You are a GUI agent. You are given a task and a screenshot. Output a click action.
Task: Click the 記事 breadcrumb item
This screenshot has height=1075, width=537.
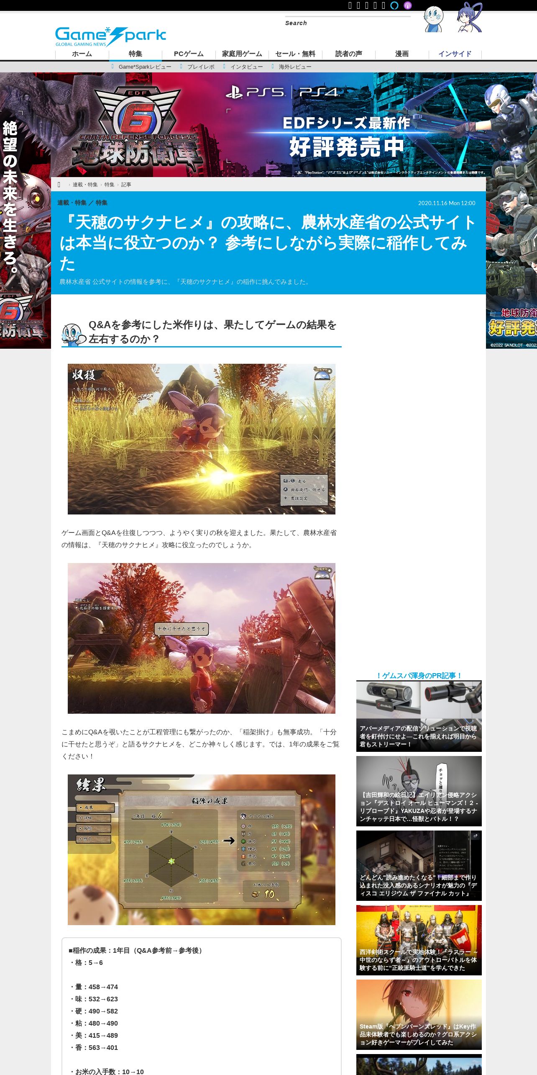click(126, 185)
